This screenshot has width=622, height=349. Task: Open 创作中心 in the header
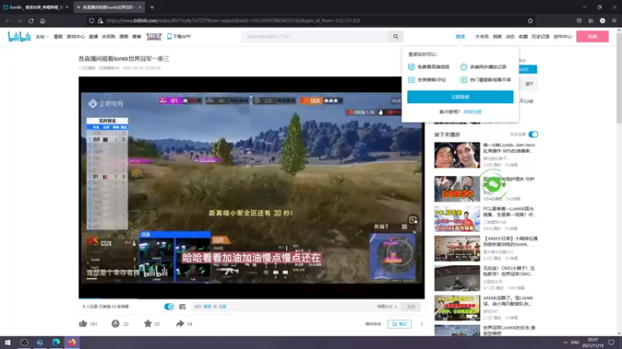pyautogui.click(x=562, y=36)
